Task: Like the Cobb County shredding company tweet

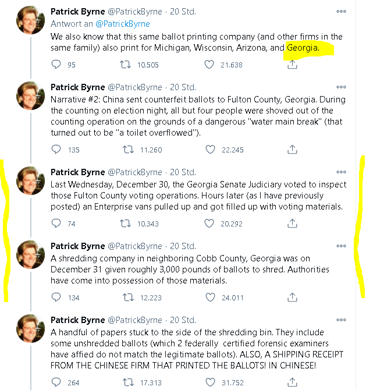Action: 209,297
